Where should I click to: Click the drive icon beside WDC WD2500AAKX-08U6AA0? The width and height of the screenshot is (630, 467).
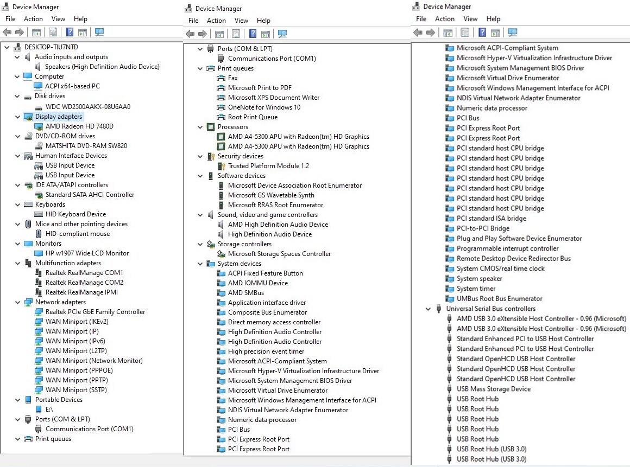[39, 107]
